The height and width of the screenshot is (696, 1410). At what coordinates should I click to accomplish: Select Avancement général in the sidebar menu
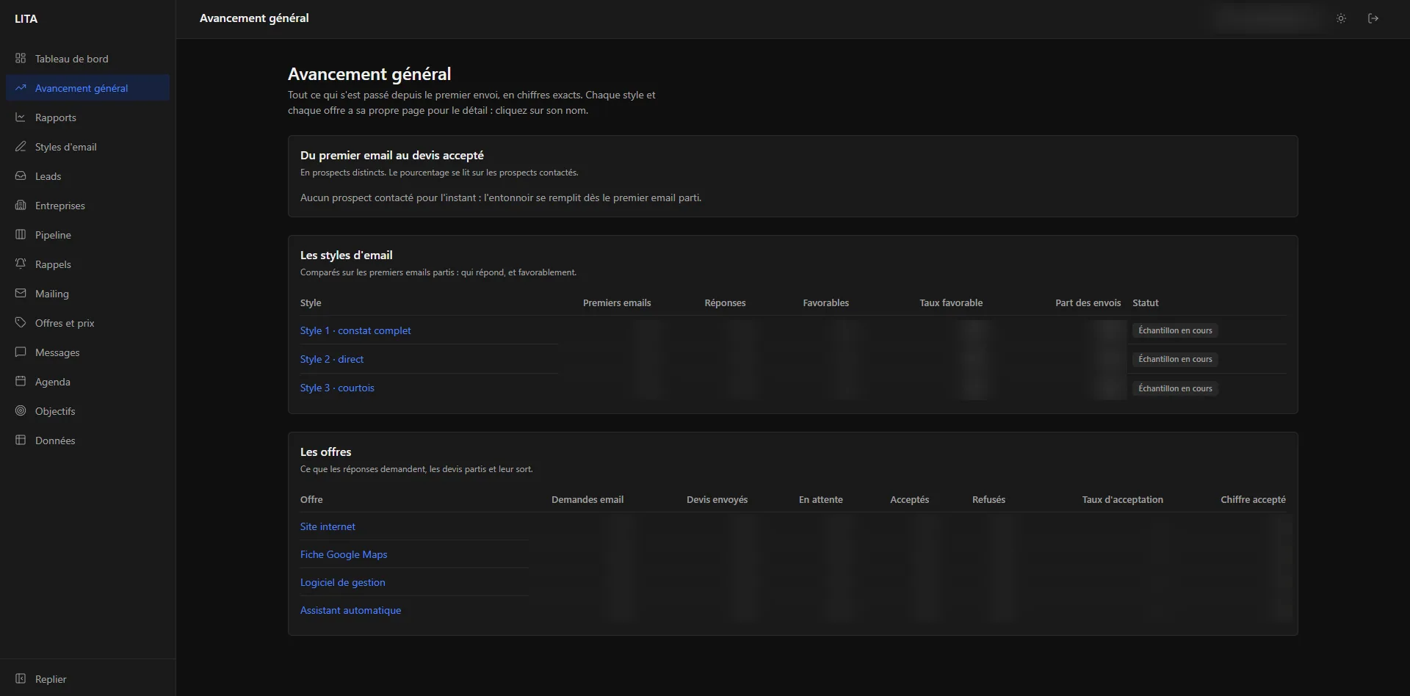[x=88, y=88]
